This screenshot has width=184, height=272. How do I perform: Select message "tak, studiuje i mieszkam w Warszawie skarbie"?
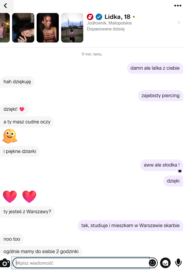pos(131,226)
